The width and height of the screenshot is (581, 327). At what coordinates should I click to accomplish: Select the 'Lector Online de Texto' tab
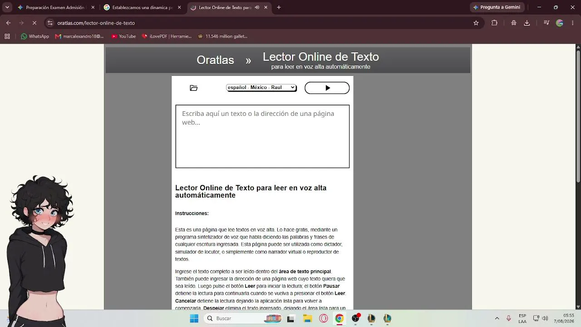[x=225, y=7]
